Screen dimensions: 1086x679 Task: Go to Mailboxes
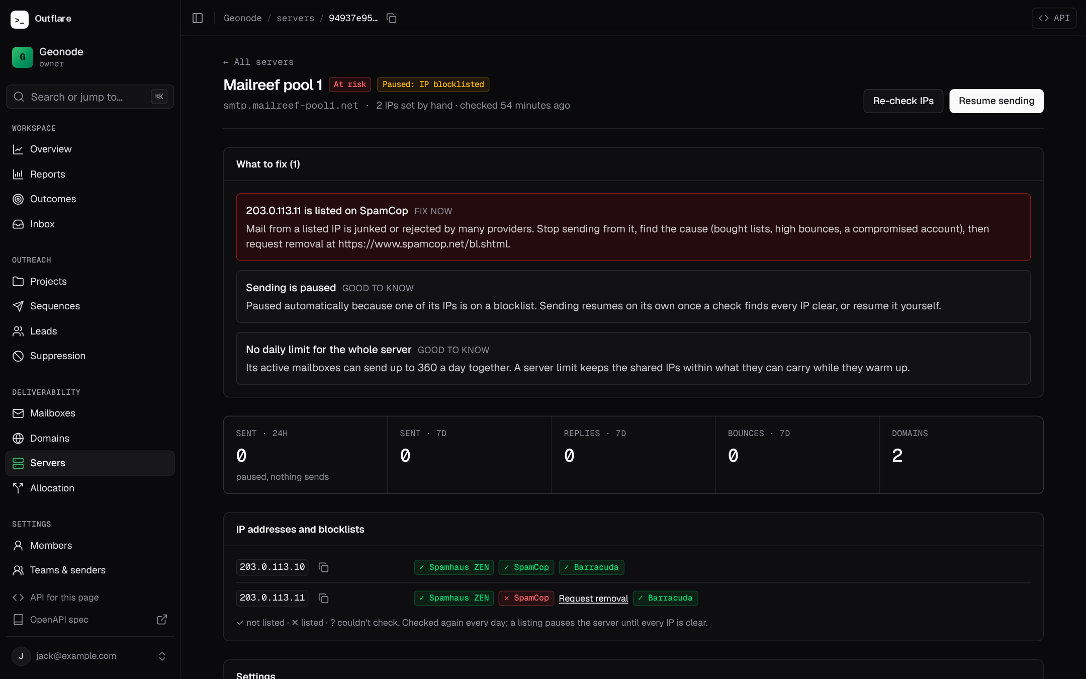[90, 413]
